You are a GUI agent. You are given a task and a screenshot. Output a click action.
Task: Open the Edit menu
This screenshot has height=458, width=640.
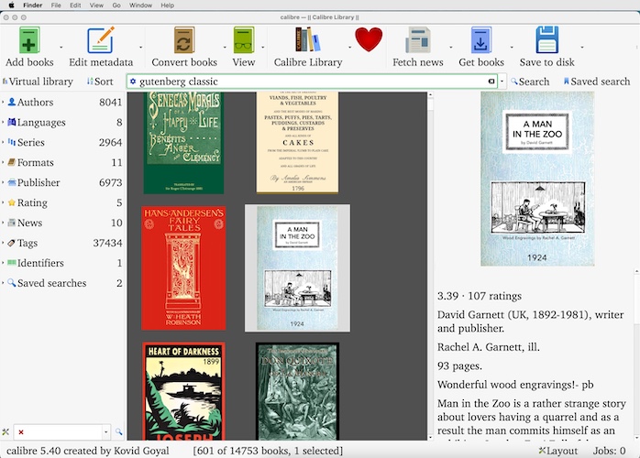[x=75, y=5]
